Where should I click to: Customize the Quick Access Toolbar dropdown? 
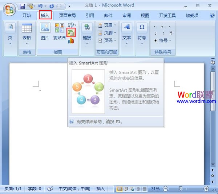pyautogui.click(x=69, y=6)
